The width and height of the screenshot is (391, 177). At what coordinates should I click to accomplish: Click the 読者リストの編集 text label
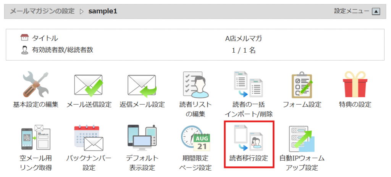point(195,109)
